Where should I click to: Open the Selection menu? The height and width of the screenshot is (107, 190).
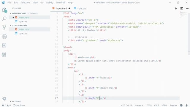[x=25, y=3]
